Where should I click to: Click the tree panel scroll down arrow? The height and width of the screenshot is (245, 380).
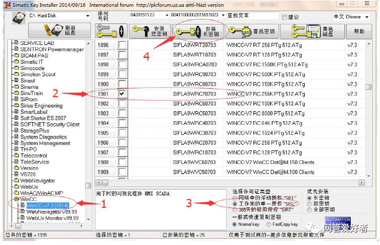click(x=88, y=220)
